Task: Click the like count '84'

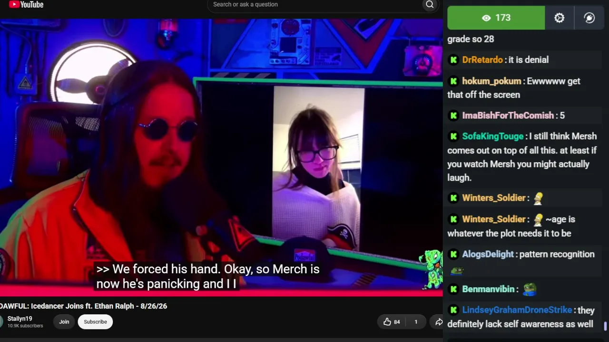Action: tap(397, 322)
